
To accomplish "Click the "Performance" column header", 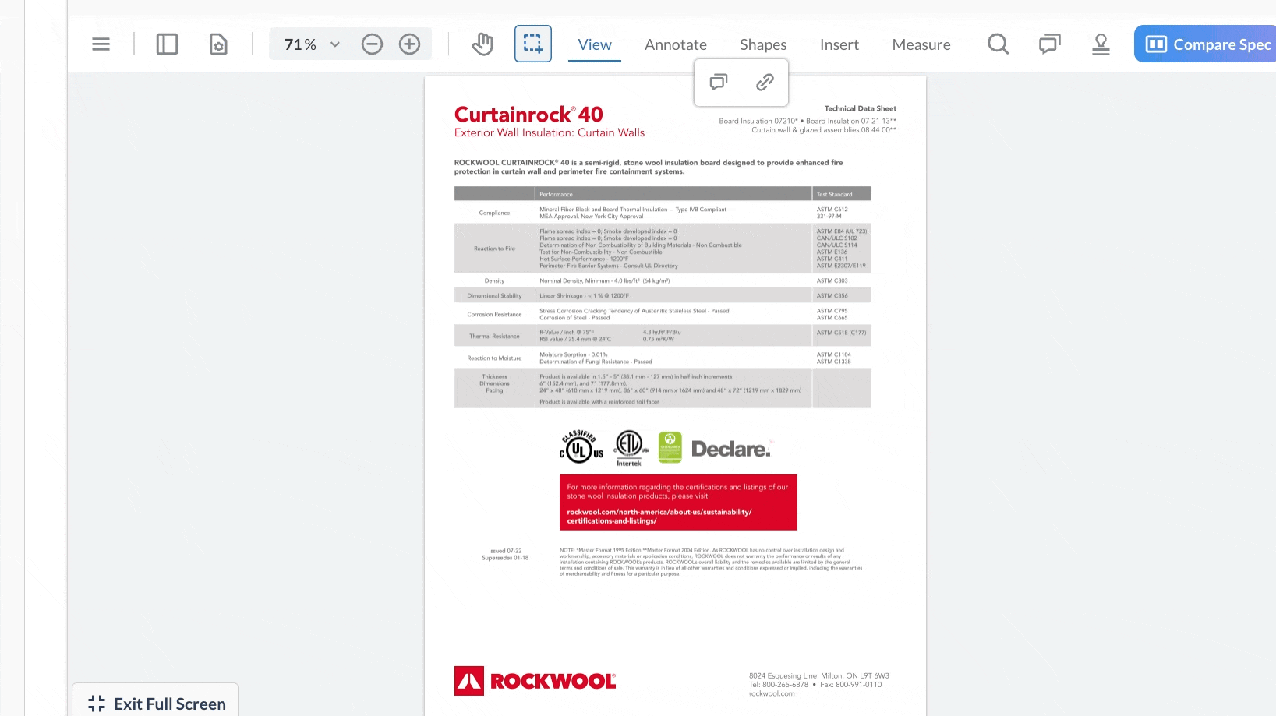I will [x=556, y=195].
